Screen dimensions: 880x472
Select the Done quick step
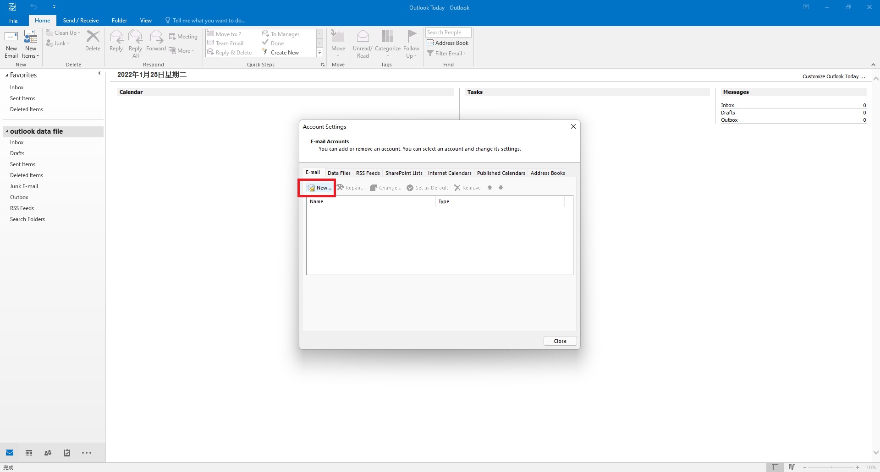point(273,43)
